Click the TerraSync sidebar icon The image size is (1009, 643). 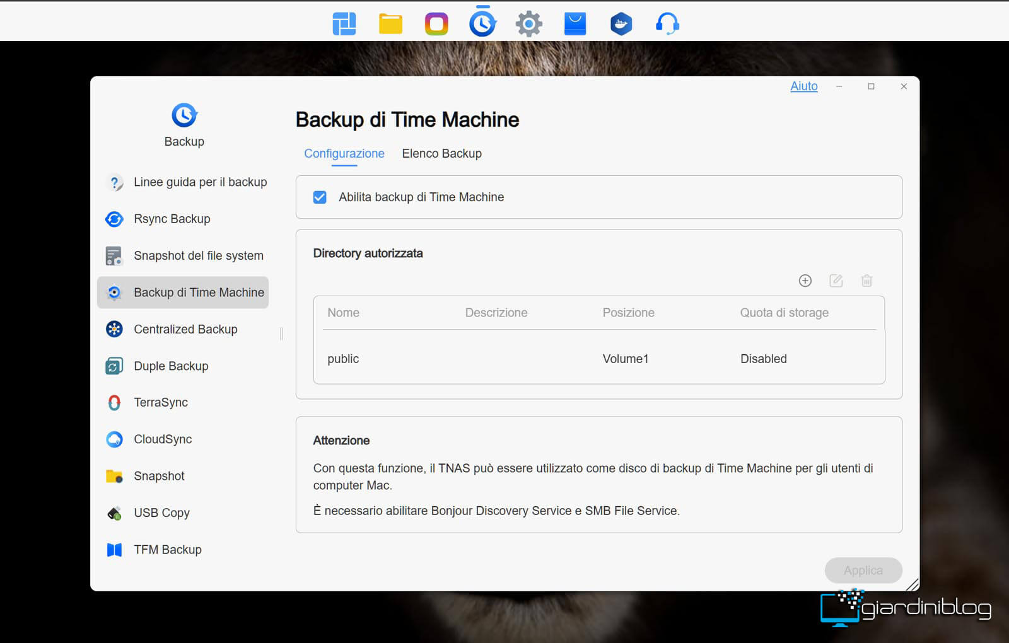pos(114,402)
